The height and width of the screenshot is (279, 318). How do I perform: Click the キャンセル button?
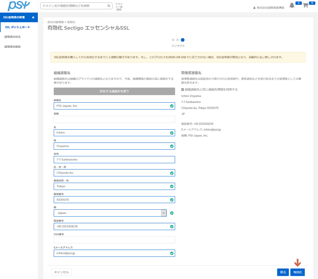tap(61, 272)
